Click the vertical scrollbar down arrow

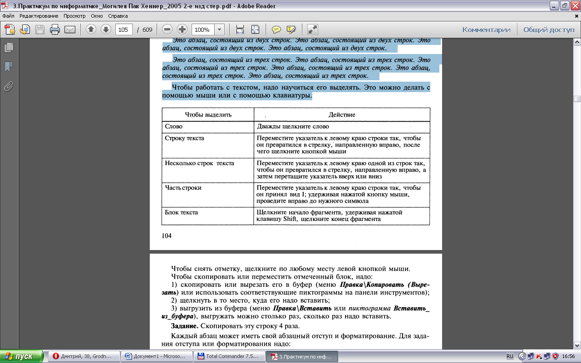click(x=577, y=345)
